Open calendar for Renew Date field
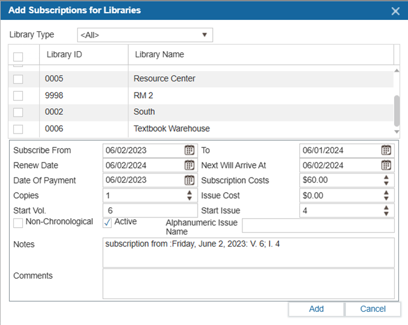 [189, 166]
